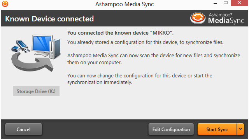
Task: Click the Ashampoo icon in the title bar
Action: click(5, 4)
